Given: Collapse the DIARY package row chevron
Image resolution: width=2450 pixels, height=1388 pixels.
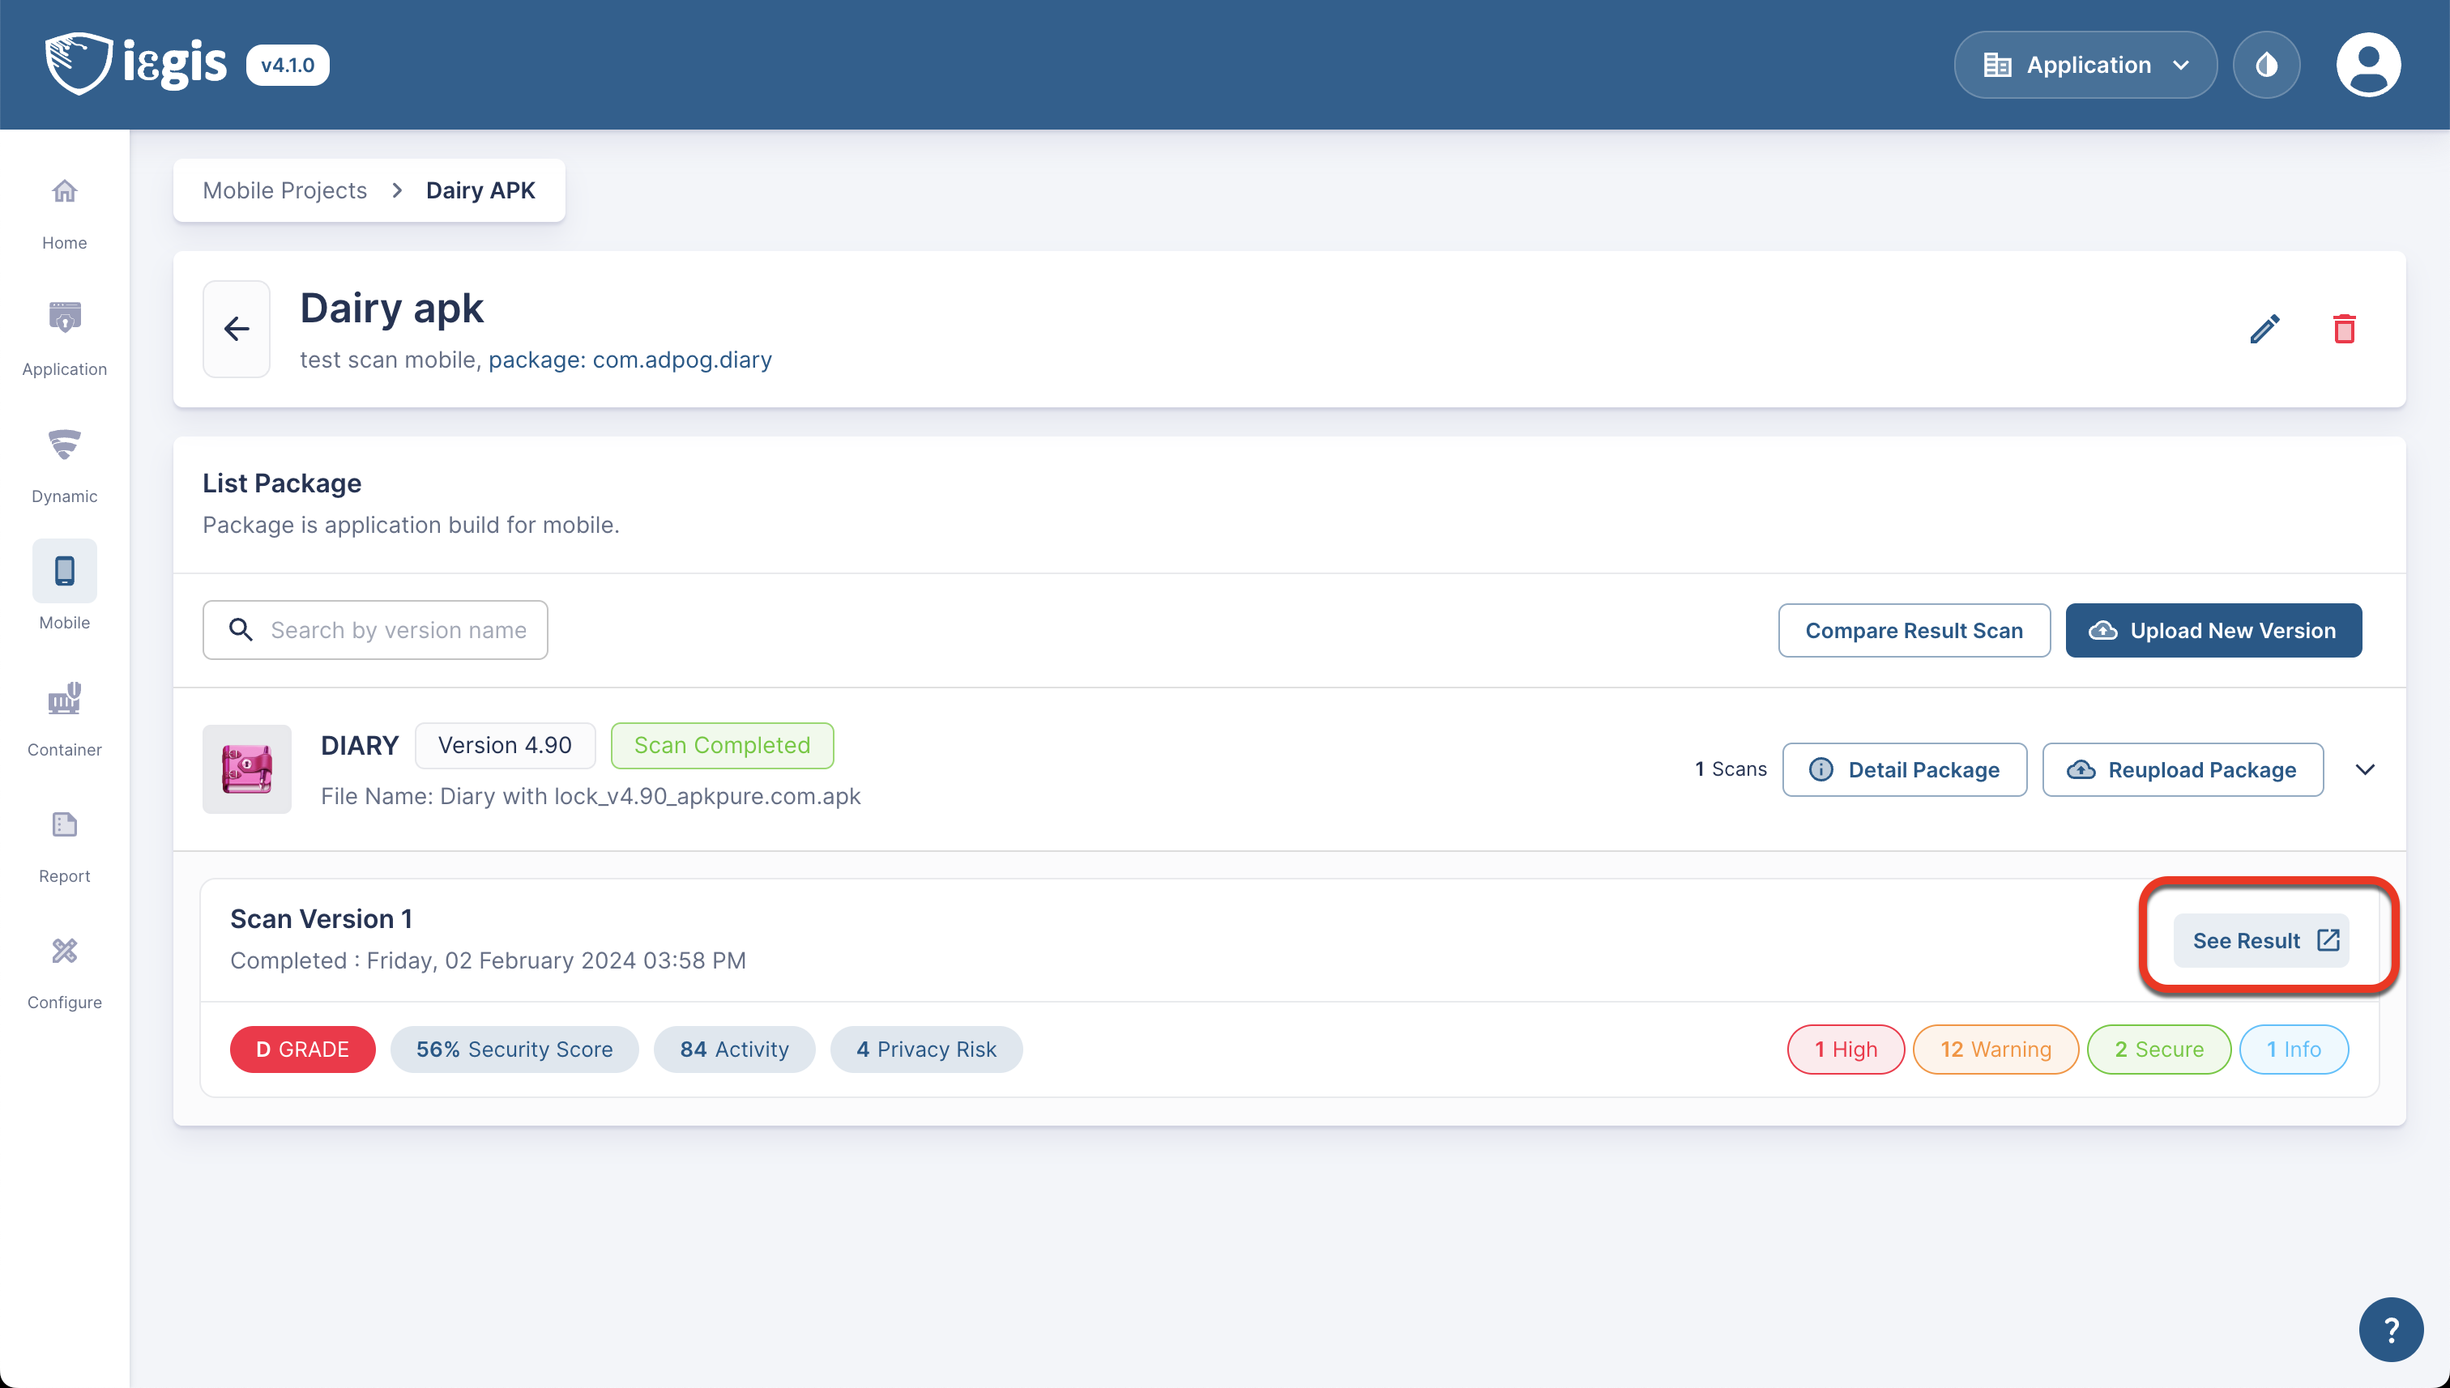Looking at the screenshot, I should 2365,769.
